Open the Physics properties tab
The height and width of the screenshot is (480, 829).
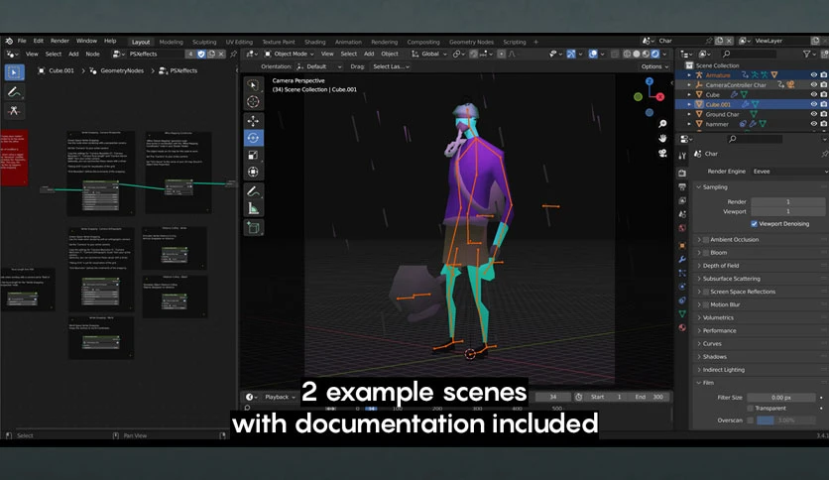(x=682, y=287)
